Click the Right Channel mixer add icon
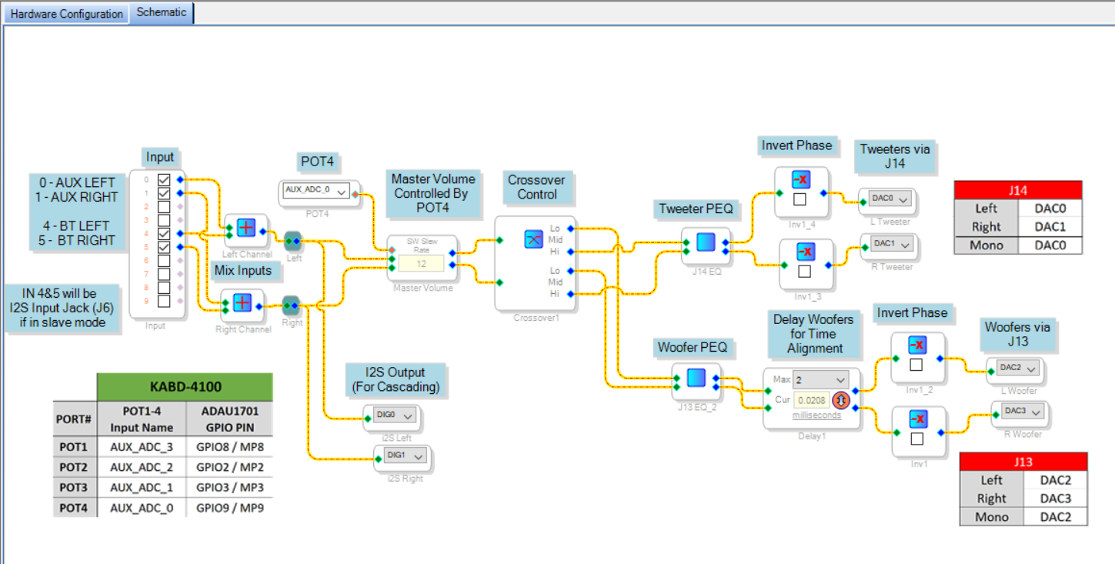This screenshot has height=564, width=1115. click(242, 302)
